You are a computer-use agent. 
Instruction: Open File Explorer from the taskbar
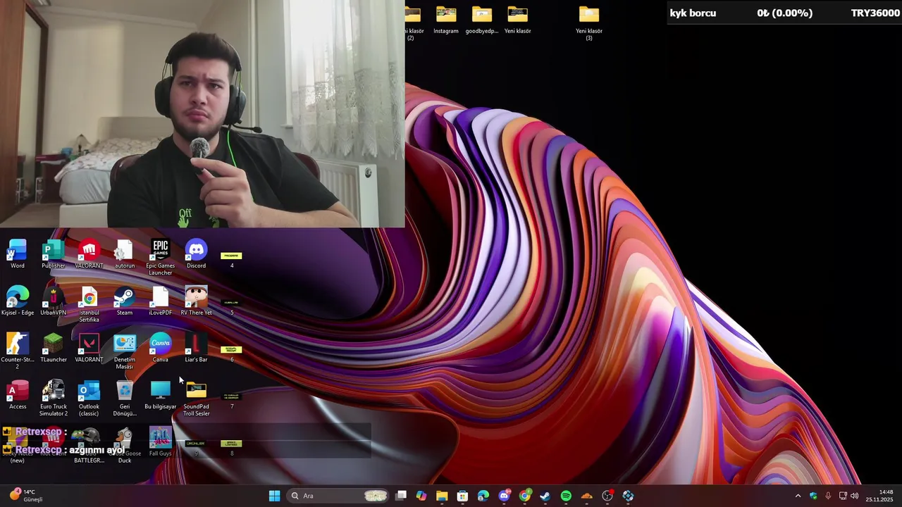coord(442,496)
